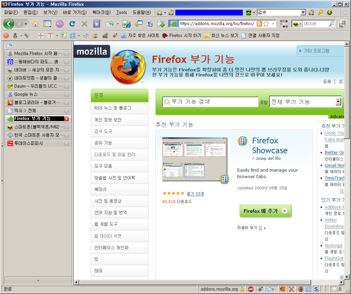The height and width of the screenshot is (294, 351).
Task: Open the 'Firefox 시작 하기' bookmark
Action: 182,36
